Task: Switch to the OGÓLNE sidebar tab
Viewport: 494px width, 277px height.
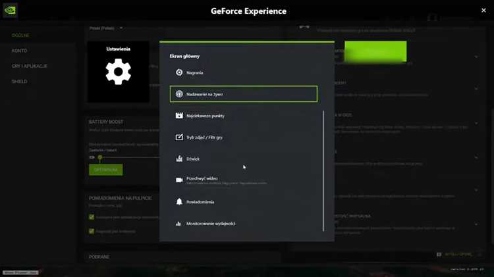Action: click(20, 36)
